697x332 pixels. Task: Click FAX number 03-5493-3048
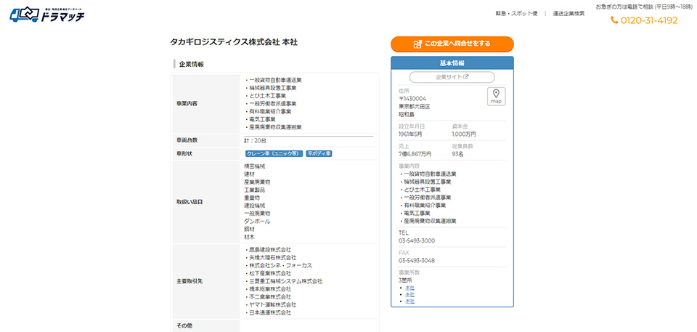417,260
